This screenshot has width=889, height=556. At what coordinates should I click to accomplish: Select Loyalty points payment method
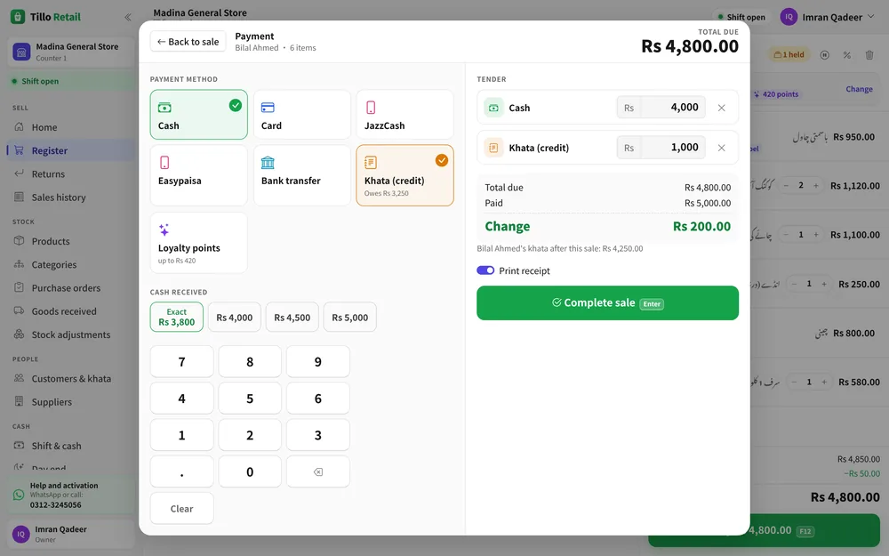pos(198,243)
